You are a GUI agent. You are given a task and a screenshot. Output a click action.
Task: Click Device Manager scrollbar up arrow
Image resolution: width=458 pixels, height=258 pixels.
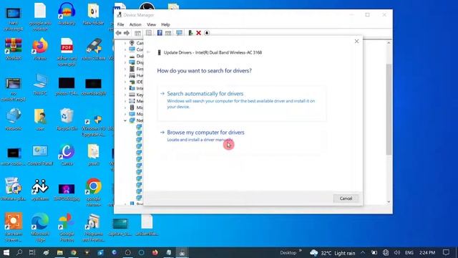click(389, 43)
